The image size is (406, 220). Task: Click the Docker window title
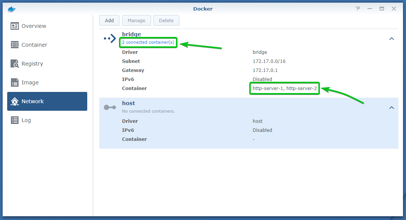point(203,9)
